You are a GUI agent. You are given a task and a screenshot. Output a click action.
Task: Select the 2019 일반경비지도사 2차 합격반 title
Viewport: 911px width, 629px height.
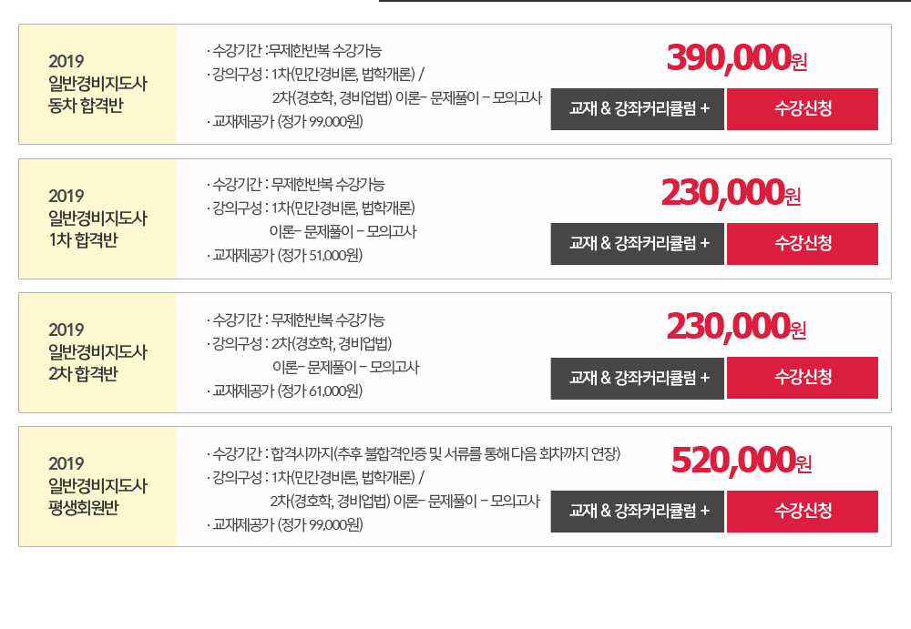[97, 351]
